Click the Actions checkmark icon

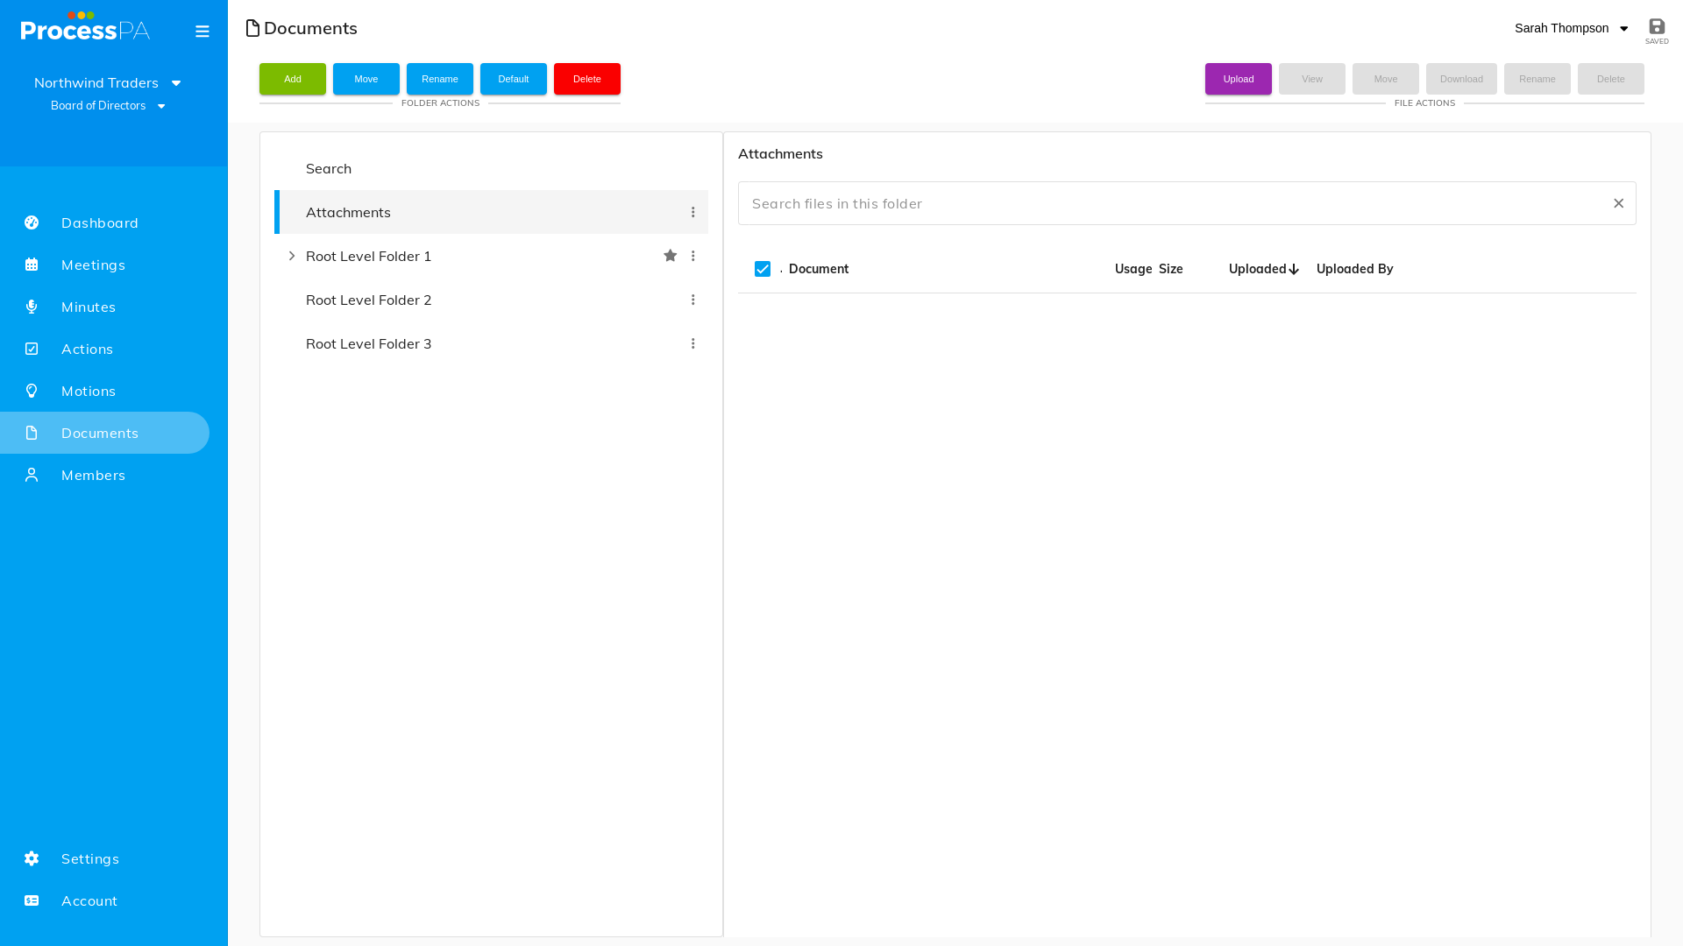coord(32,349)
